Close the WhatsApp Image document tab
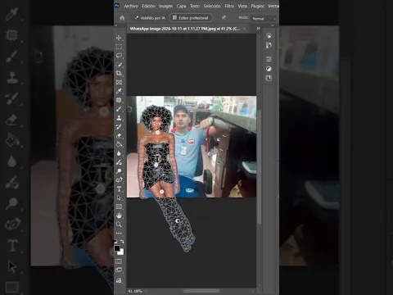Screen dimensions: 393x295 point(245,29)
